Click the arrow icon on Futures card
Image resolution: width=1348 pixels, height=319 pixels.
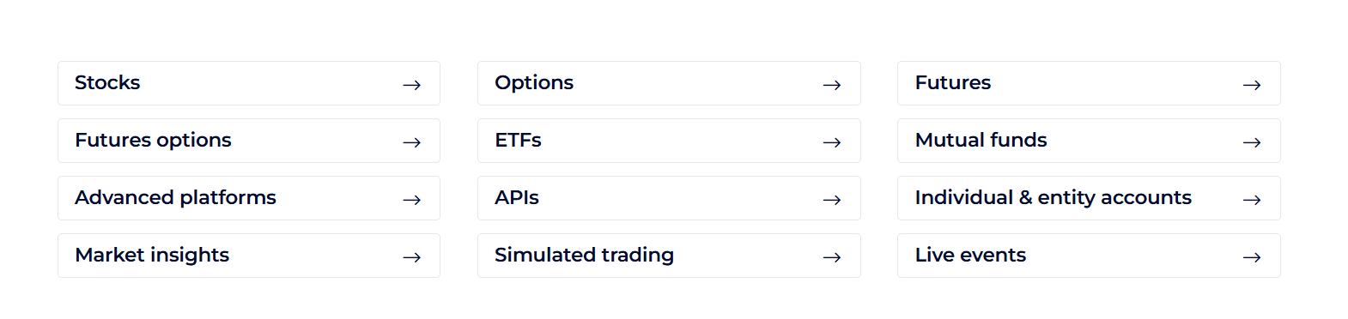pos(1252,85)
